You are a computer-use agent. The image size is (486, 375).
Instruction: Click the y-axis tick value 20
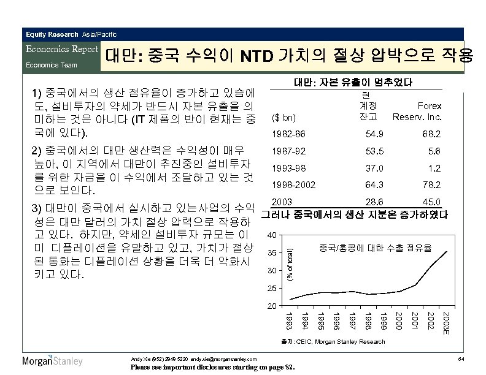click(x=272, y=306)
